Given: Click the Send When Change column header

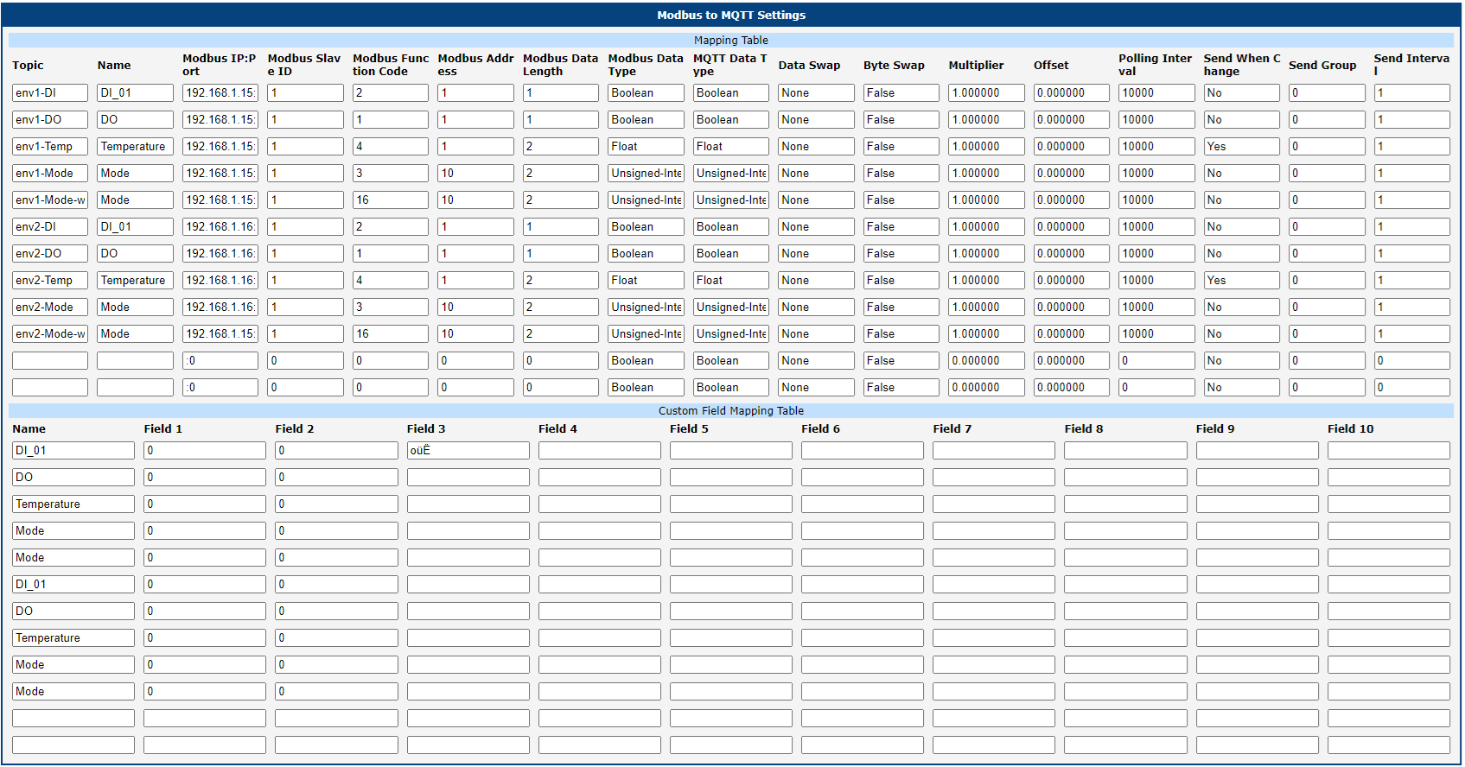Looking at the screenshot, I should (1242, 65).
